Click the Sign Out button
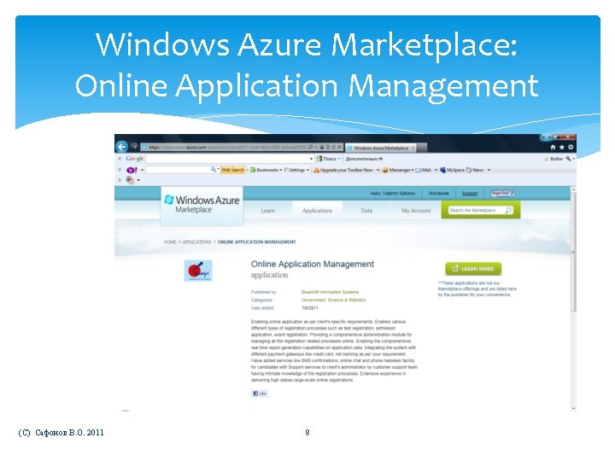 coord(502,193)
